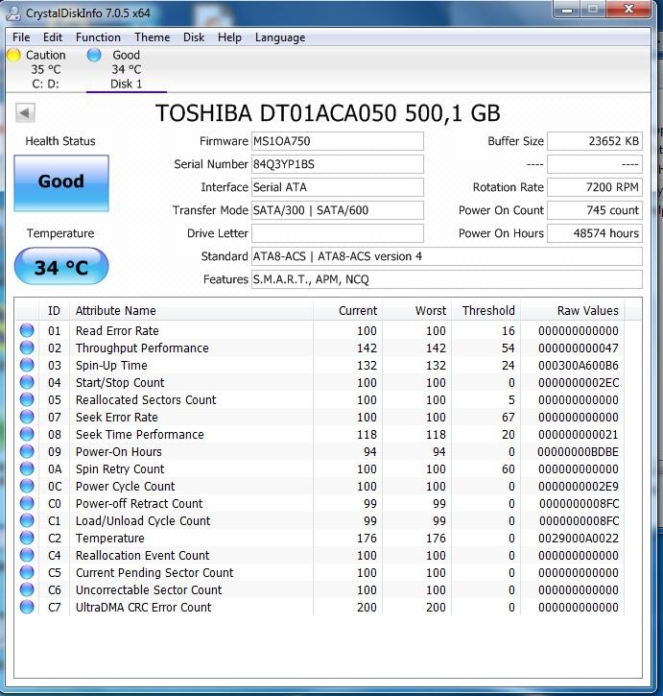Click the Power On Count 745 field
Viewport: 663px width, 696px height.
pyautogui.click(x=595, y=210)
